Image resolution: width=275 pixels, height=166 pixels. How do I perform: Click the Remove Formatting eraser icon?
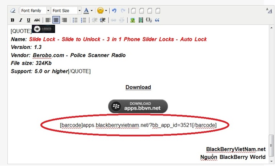tap(13, 11)
